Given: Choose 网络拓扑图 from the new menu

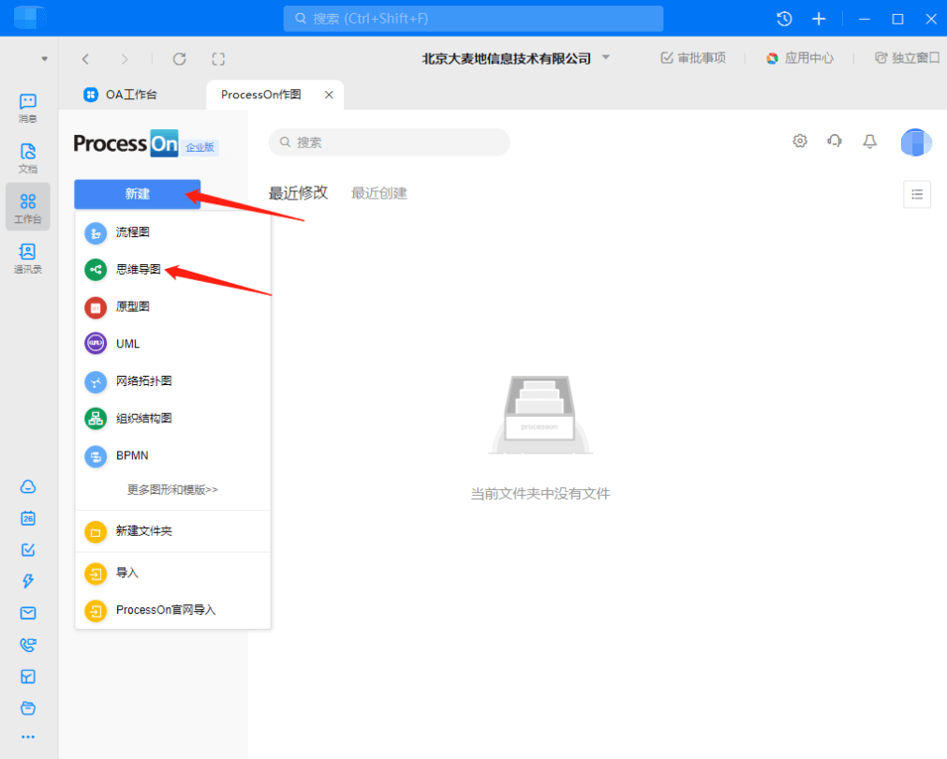Looking at the screenshot, I should click(x=172, y=381).
